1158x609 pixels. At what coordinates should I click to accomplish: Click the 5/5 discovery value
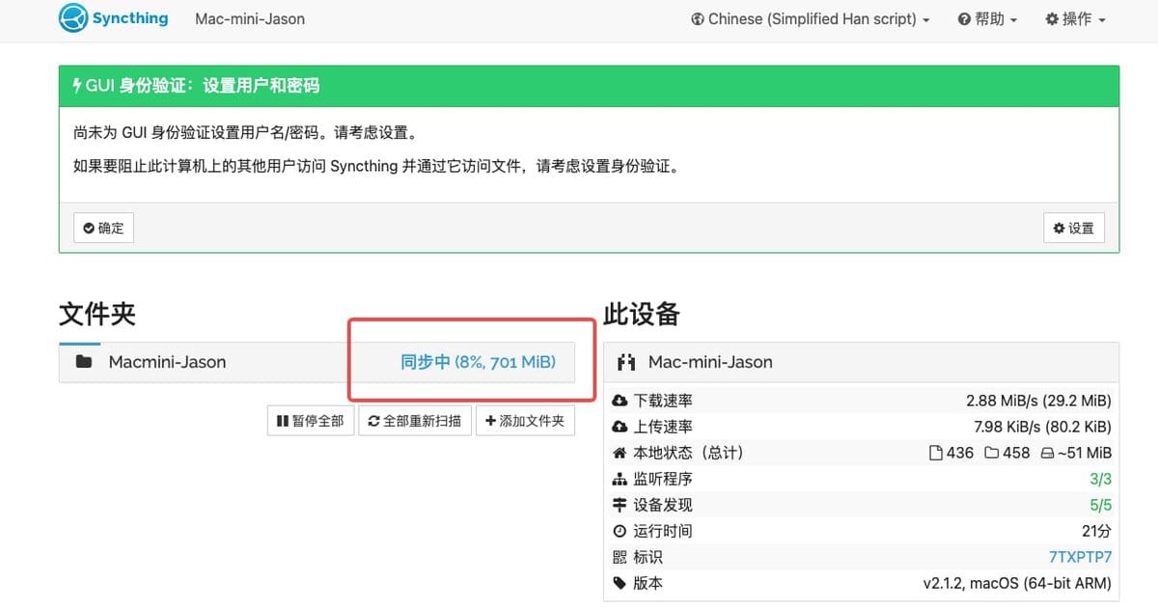(1100, 505)
